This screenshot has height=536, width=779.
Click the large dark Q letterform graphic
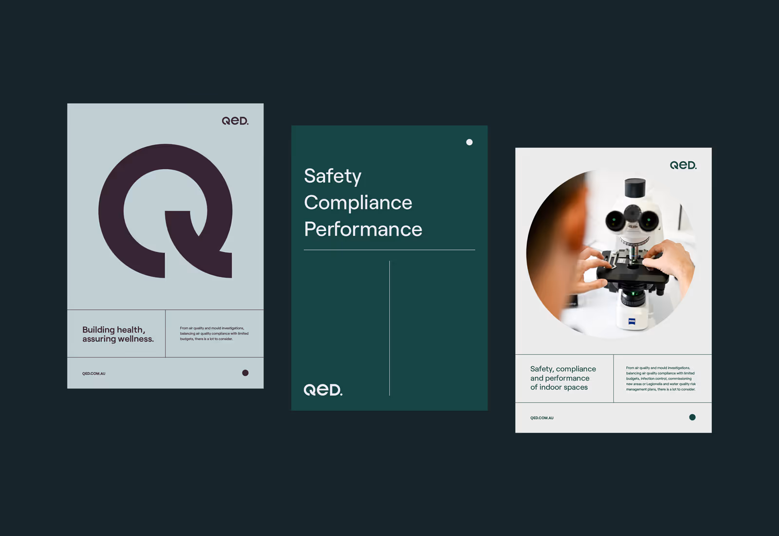pos(166,211)
